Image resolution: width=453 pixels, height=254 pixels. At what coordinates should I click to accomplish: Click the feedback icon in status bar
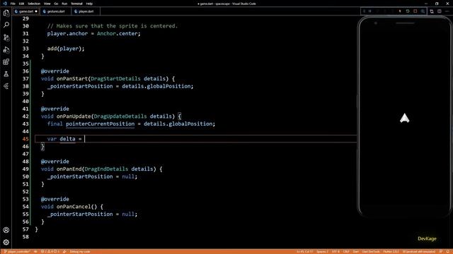(441, 251)
